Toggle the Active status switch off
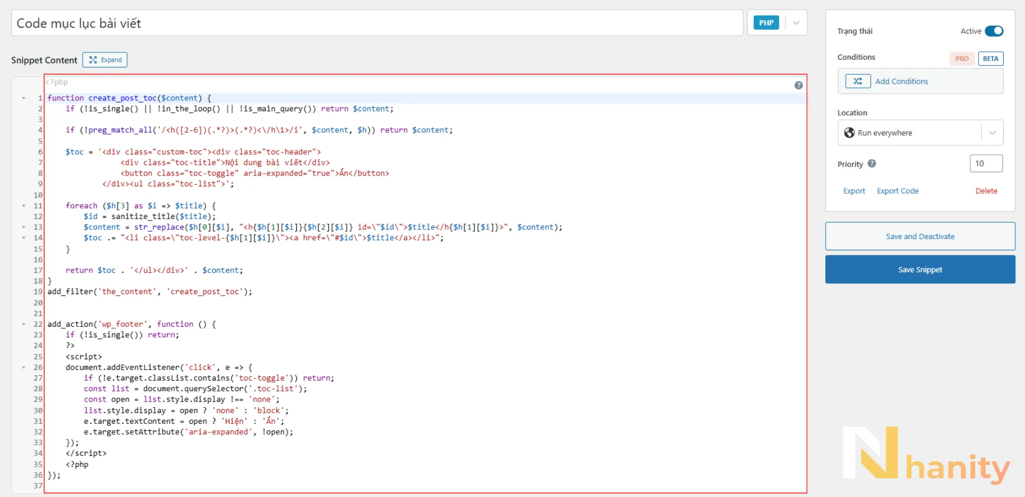 994,31
